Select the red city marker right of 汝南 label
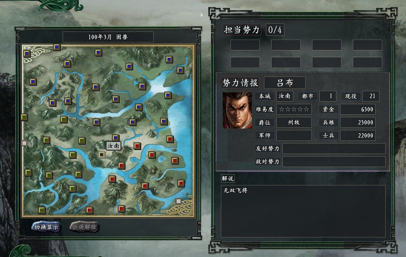This screenshot has width=406, height=257. (137, 146)
